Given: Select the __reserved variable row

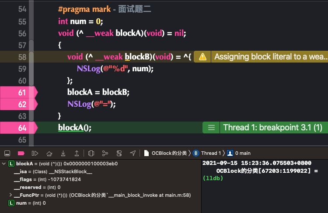Looking at the screenshot, I should click(x=101, y=187).
